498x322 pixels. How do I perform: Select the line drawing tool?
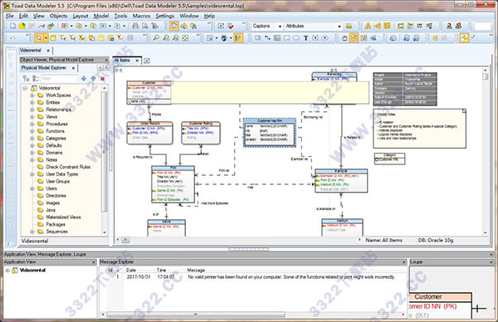click(267, 38)
